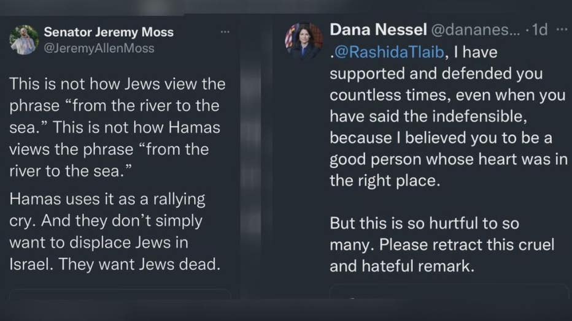Open Senator Jeremy Moss's profile picture
Viewport: 572px width, 321px height.
point(24,40)
